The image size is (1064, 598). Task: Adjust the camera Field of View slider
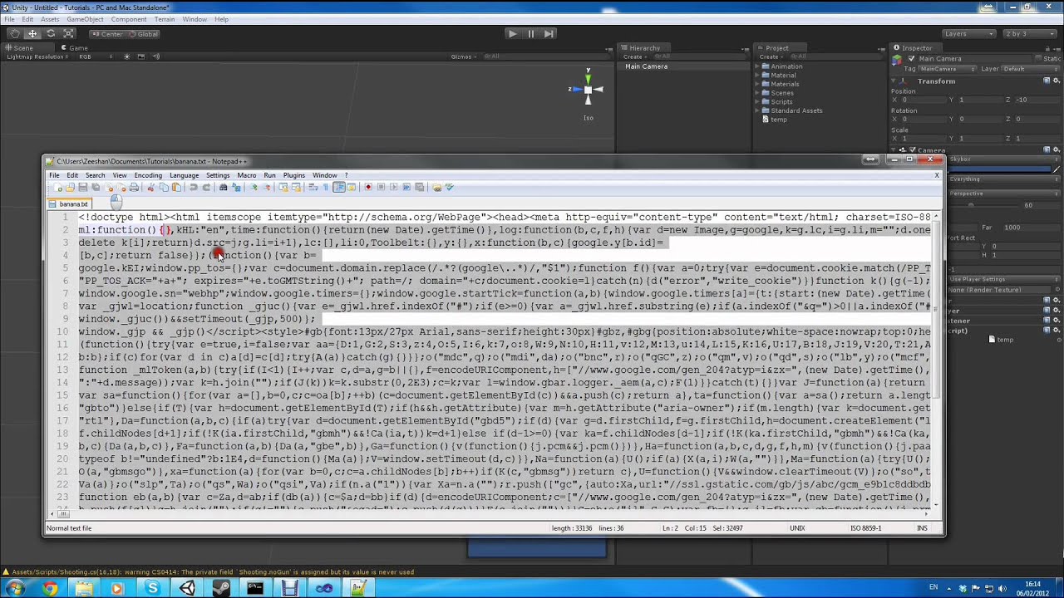pos(970,205)
